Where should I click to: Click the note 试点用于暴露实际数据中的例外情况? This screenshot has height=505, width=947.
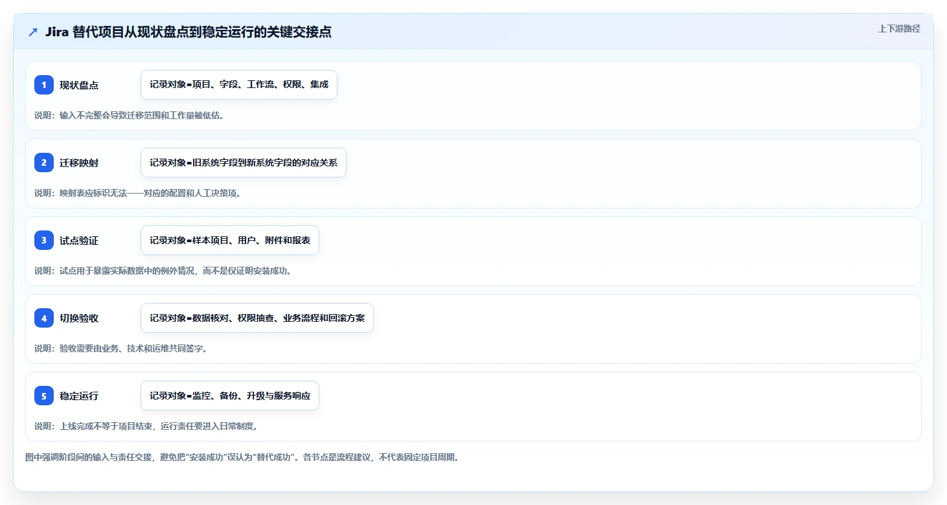pos(128,271)
